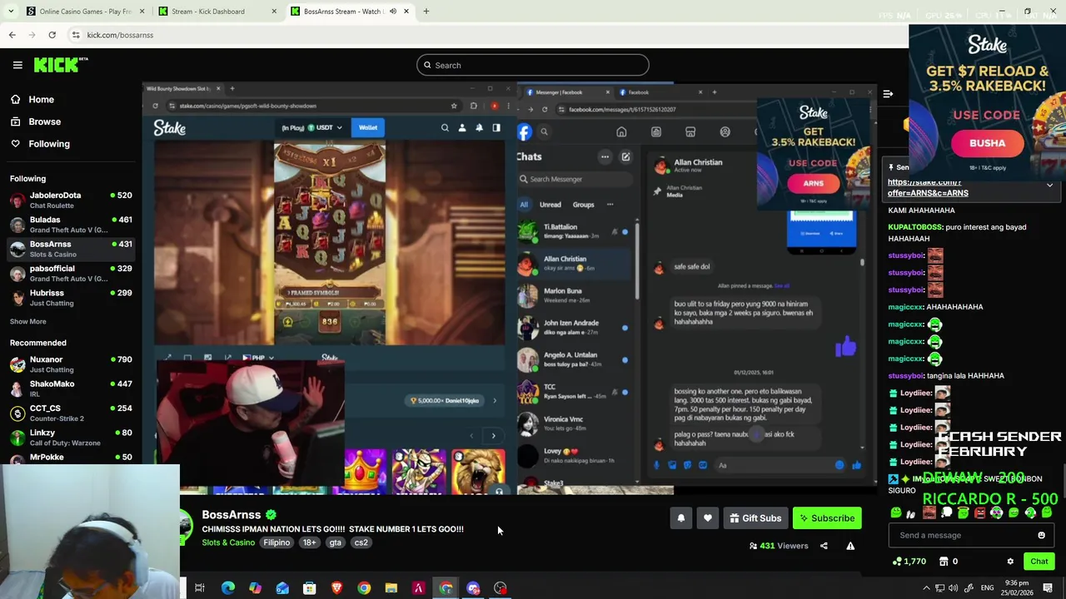Show hidden system tray icons
Image resolution: width=1066 pixels, height=599 pixels.
(x=926, y=588)
